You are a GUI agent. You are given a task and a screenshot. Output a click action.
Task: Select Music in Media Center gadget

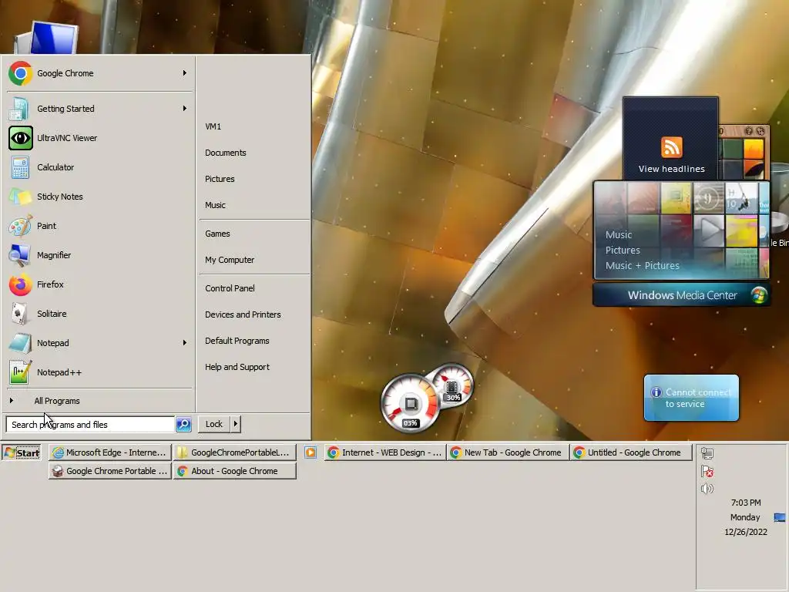coord(619,234)
